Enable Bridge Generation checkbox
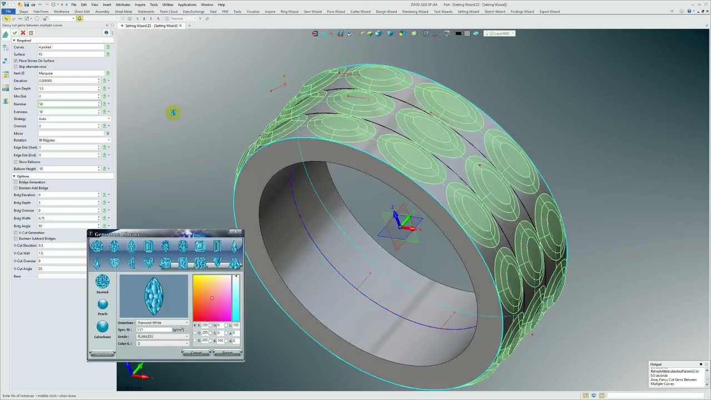Image resolution: width=711 pixels, height=400 pixels. pyautogui.click(x=16, y=182)
